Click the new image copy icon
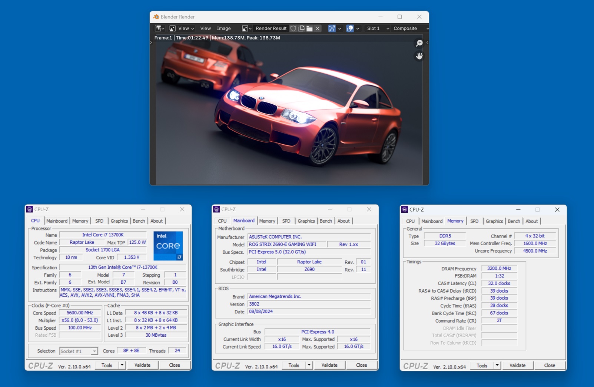 pyautogui.click(x=301, y=28)
